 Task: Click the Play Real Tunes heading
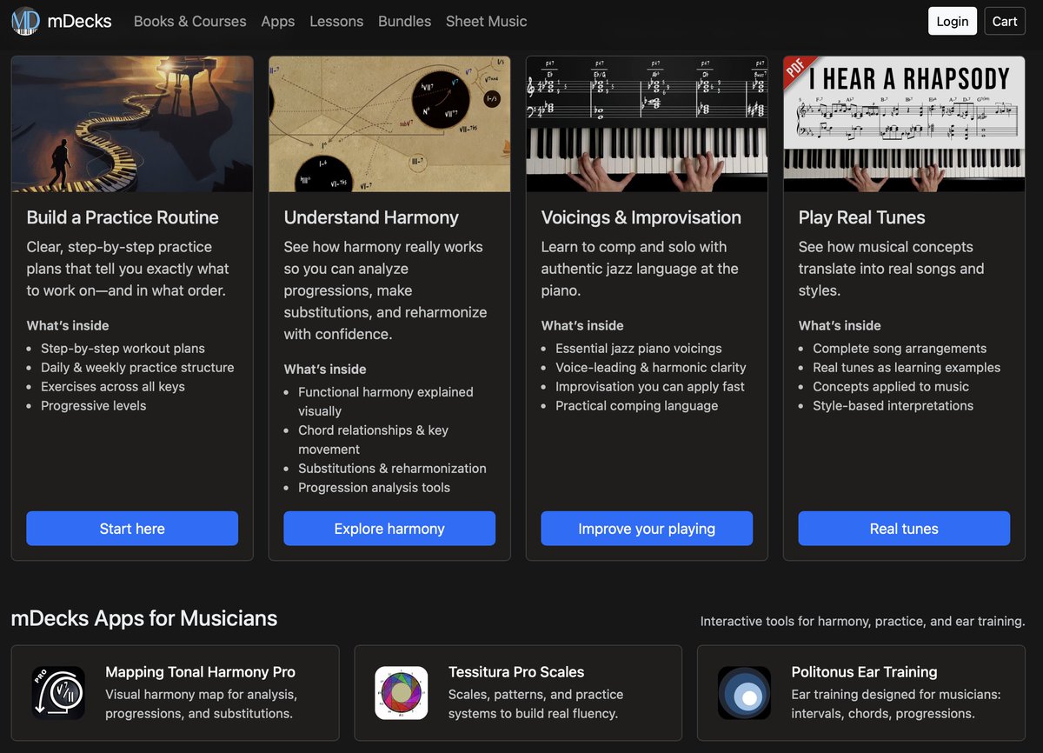click(x=862, y=217)
